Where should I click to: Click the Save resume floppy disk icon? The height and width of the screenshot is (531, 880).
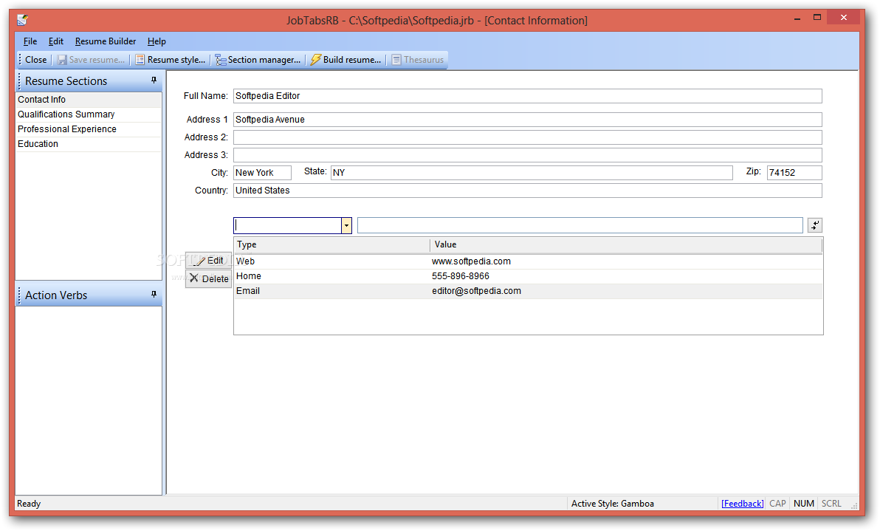click(x=62, y=60)
